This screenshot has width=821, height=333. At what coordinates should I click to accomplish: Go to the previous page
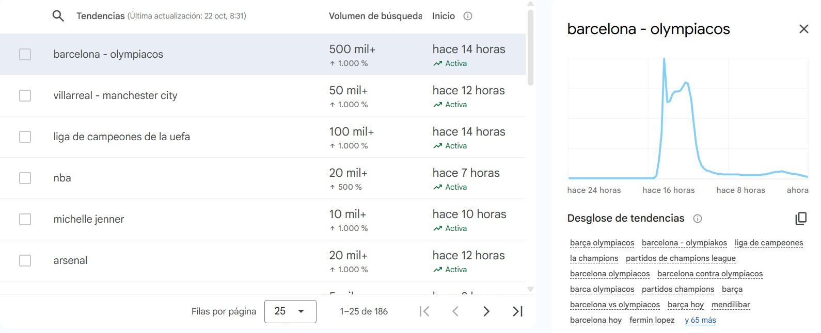point(455,311)
